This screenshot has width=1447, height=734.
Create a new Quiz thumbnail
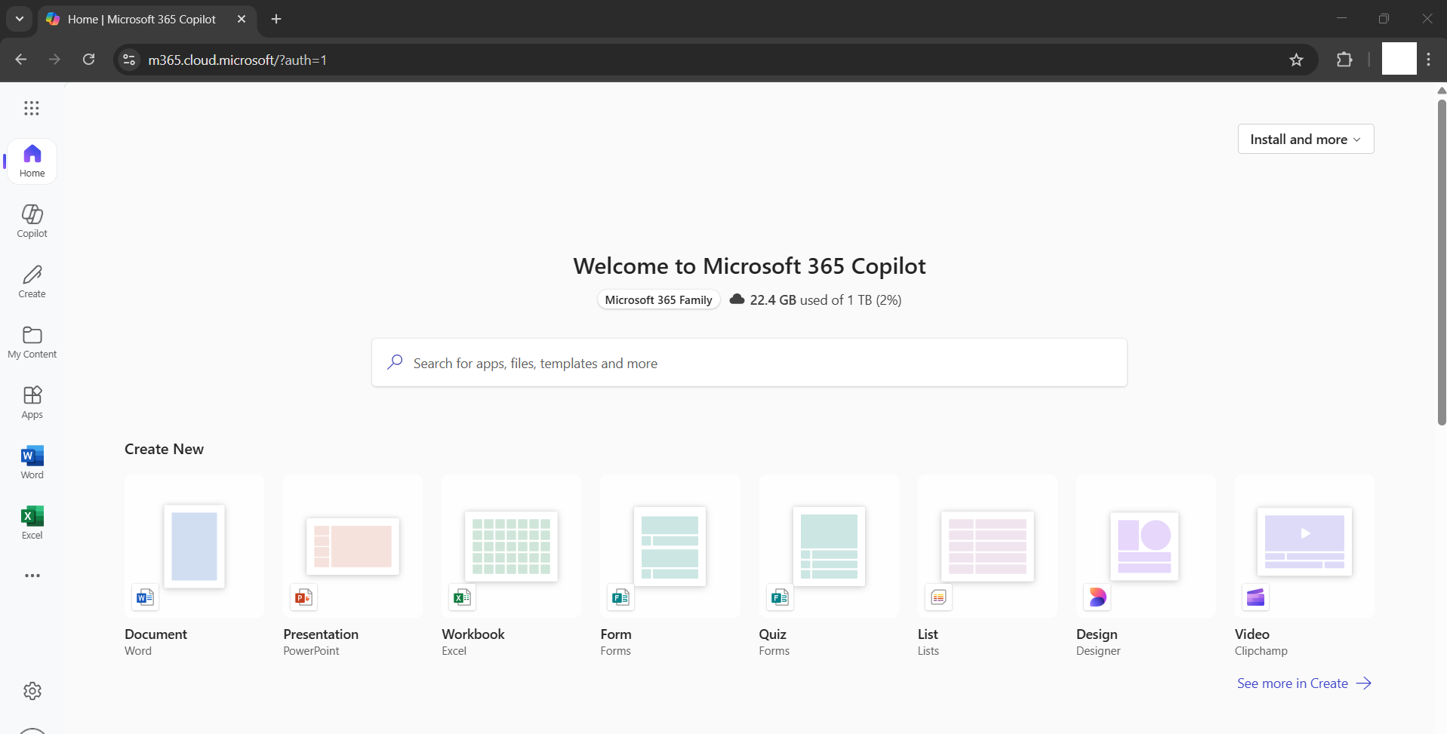[829, 546]
